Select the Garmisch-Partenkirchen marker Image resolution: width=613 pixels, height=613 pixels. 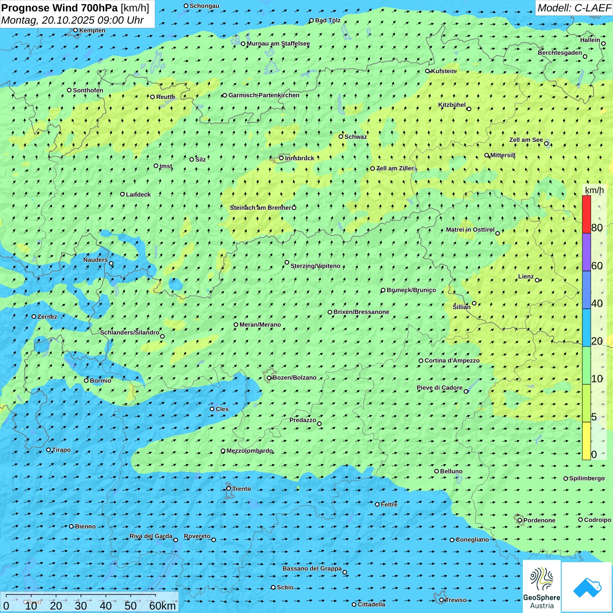[x=225, y=95]
